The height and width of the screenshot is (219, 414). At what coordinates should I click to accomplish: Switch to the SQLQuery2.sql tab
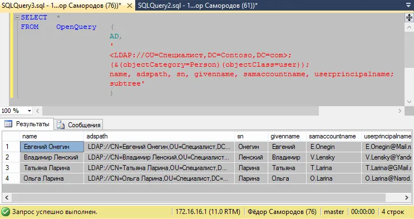coord(198,5)
